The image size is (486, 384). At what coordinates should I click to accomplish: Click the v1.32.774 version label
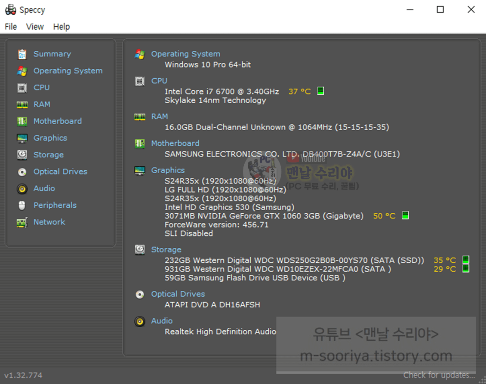pyautogui.click(x=23, y=375)
